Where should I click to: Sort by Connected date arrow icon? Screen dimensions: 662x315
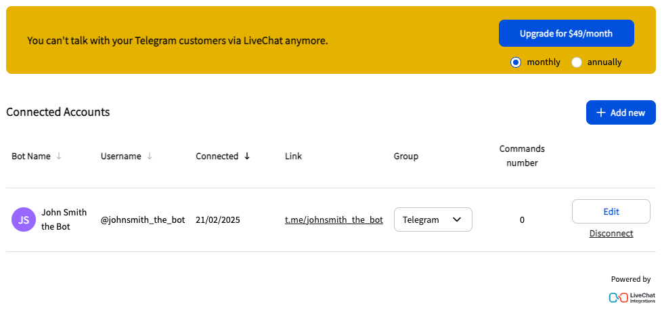247,156
